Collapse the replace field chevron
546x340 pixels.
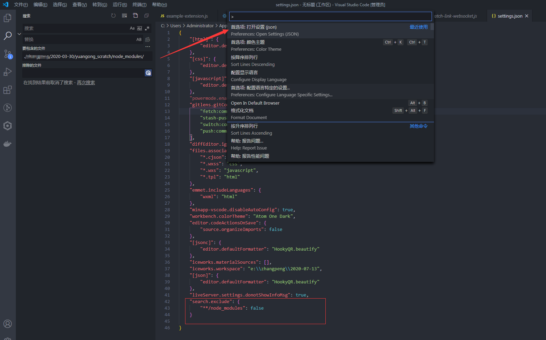[x=19, y=34]
